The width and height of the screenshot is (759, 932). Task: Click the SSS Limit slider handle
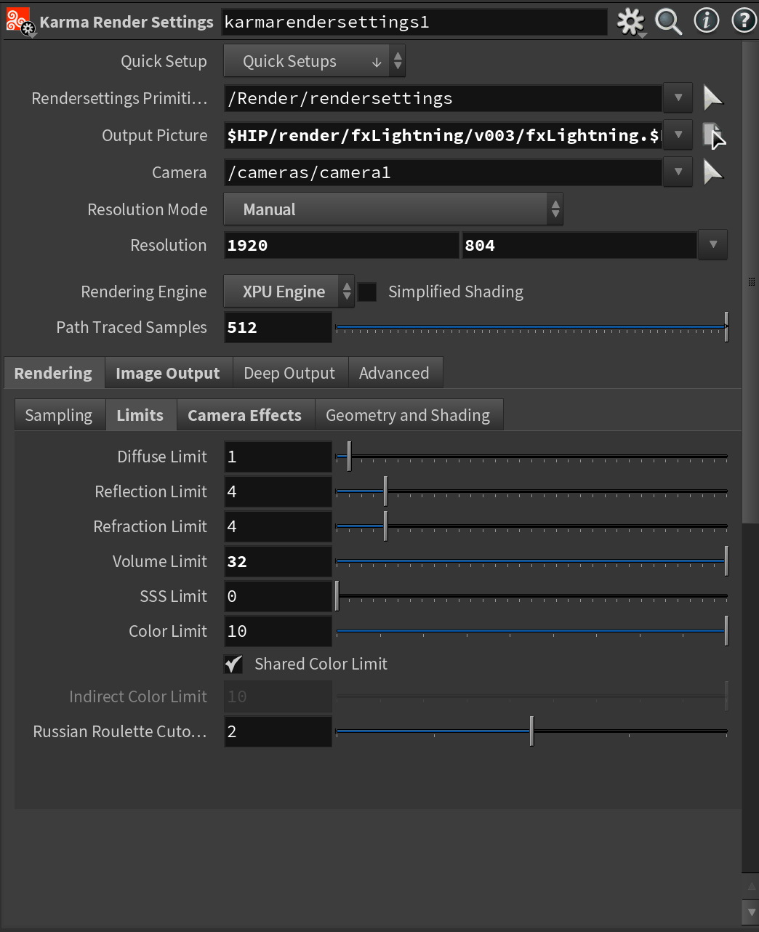[x=337, y=595]
